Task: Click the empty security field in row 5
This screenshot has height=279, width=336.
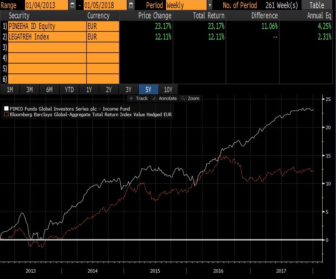Action: coord(47,68)
